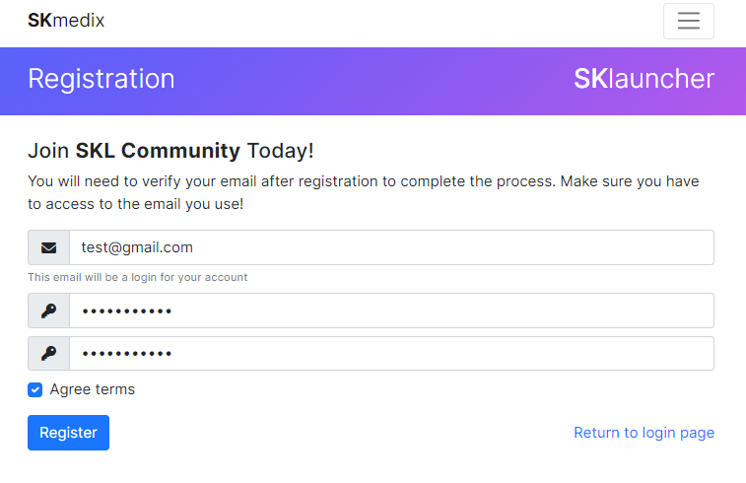Image resolution: width=746 pixels, height=483 pixels.
Task: Click the SKmedix logo in header
Action: coord(66,21)
